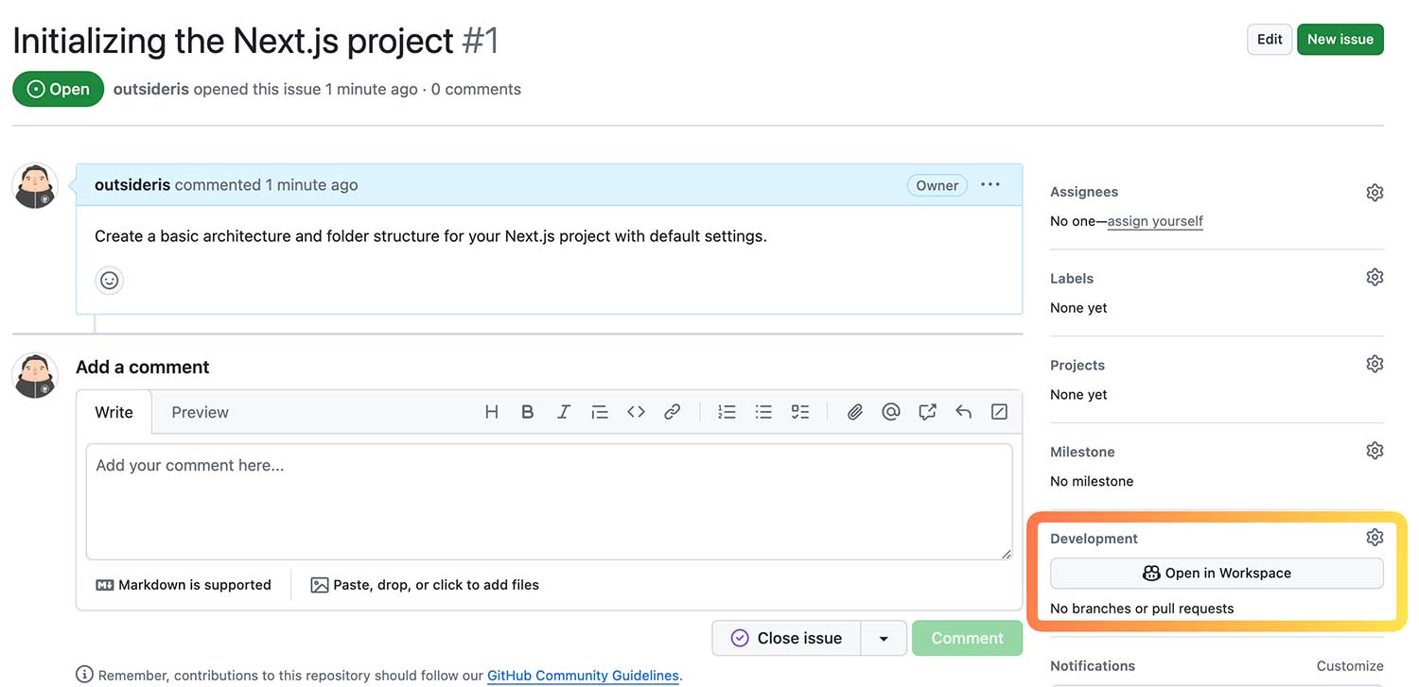Open the outsideris profile link in the issue header
Image resolution: width=1419 pixels, height=687 pixels.
(151, 89)
